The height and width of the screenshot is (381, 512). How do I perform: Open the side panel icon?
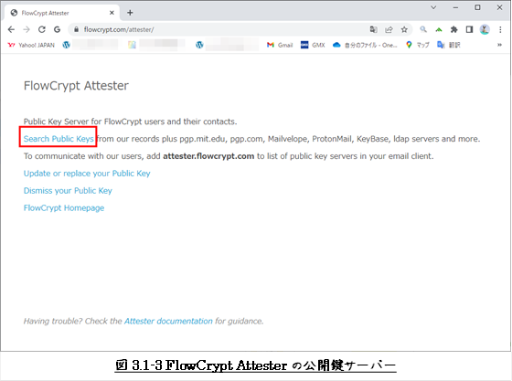coord(469,29)
